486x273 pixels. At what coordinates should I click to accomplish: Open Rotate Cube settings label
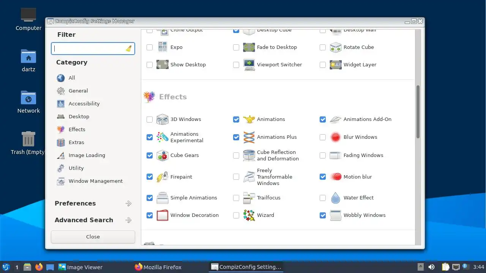pos(359,47)
